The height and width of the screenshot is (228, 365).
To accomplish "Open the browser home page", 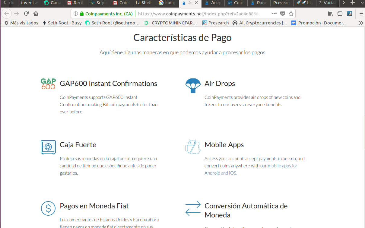I will coord(36,14).
